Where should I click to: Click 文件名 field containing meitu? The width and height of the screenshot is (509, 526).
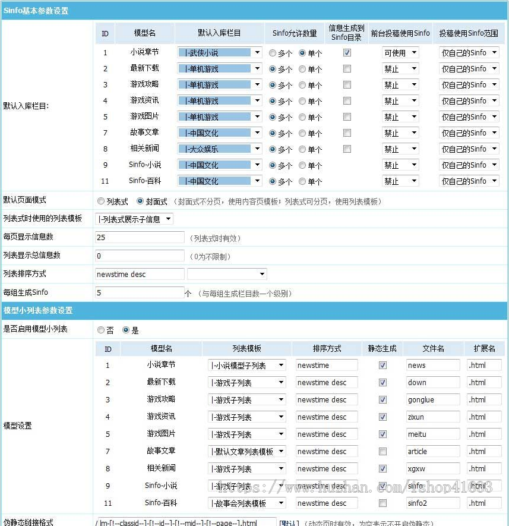[x=433, y=434]
